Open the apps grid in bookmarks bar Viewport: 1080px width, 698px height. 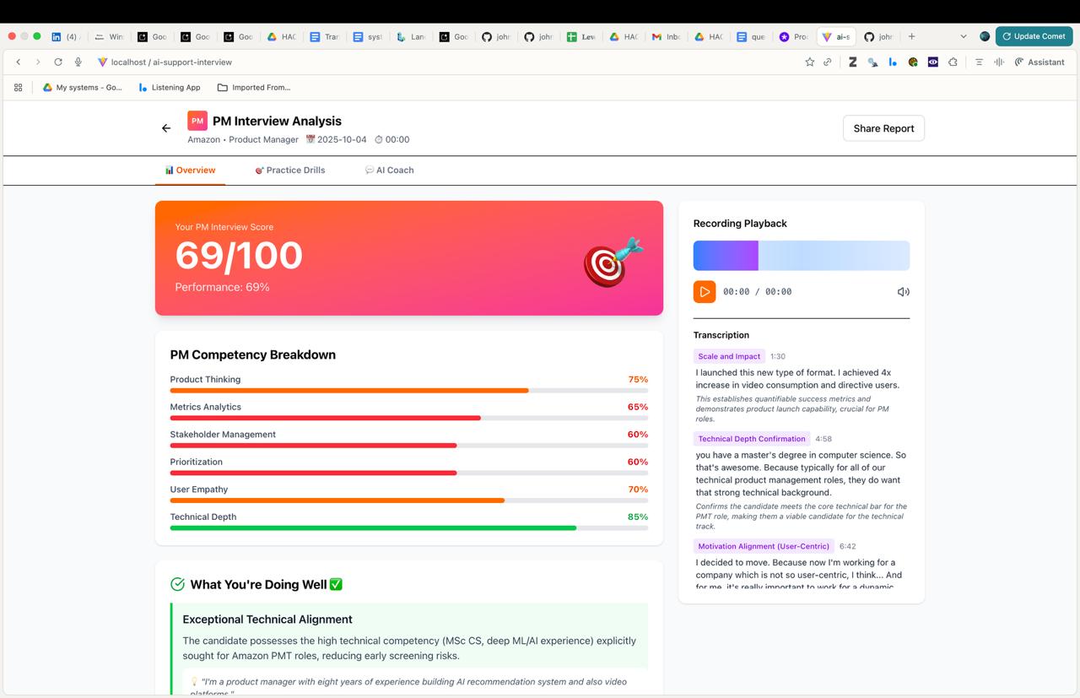point(18,87)
